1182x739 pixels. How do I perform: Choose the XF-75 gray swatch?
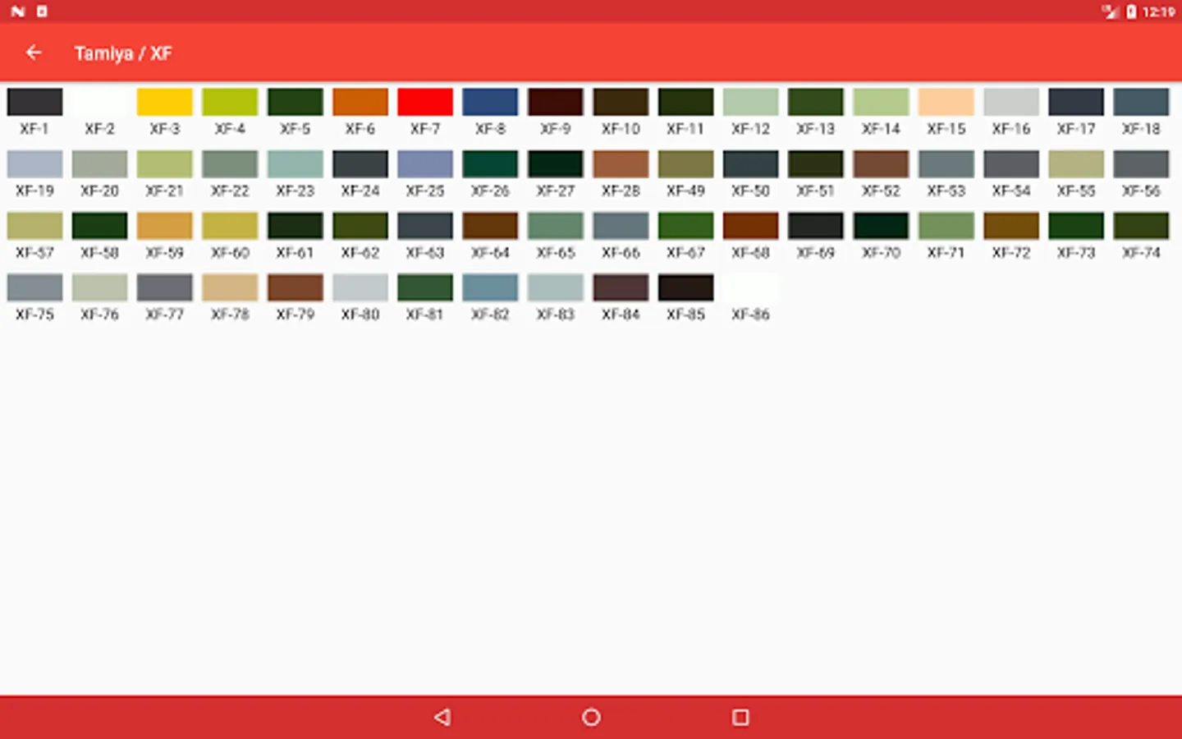pyautogui.click(x=34, y=287)
